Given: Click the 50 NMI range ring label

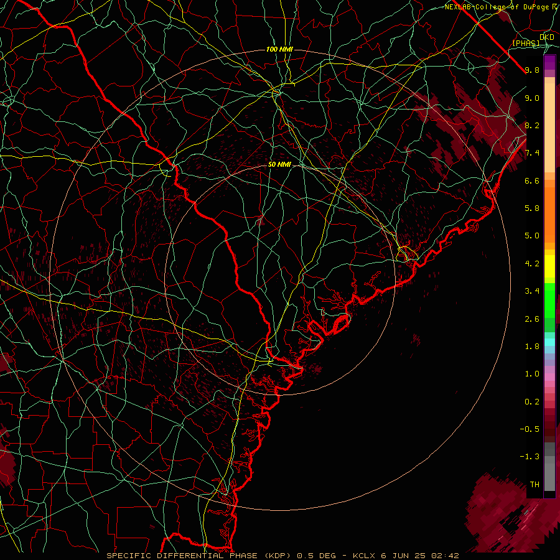Looking at the screenshot, I should (279, 165).
